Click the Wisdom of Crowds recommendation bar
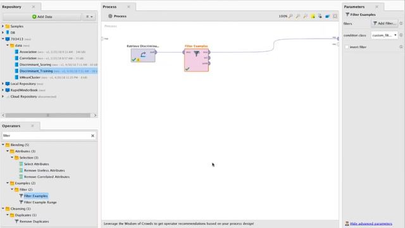The height and width of the screenshot is (228, 405). (220, 224)
